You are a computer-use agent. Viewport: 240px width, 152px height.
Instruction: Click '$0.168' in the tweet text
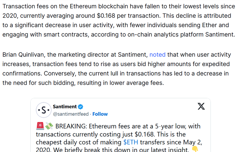(x=144, y=134)
